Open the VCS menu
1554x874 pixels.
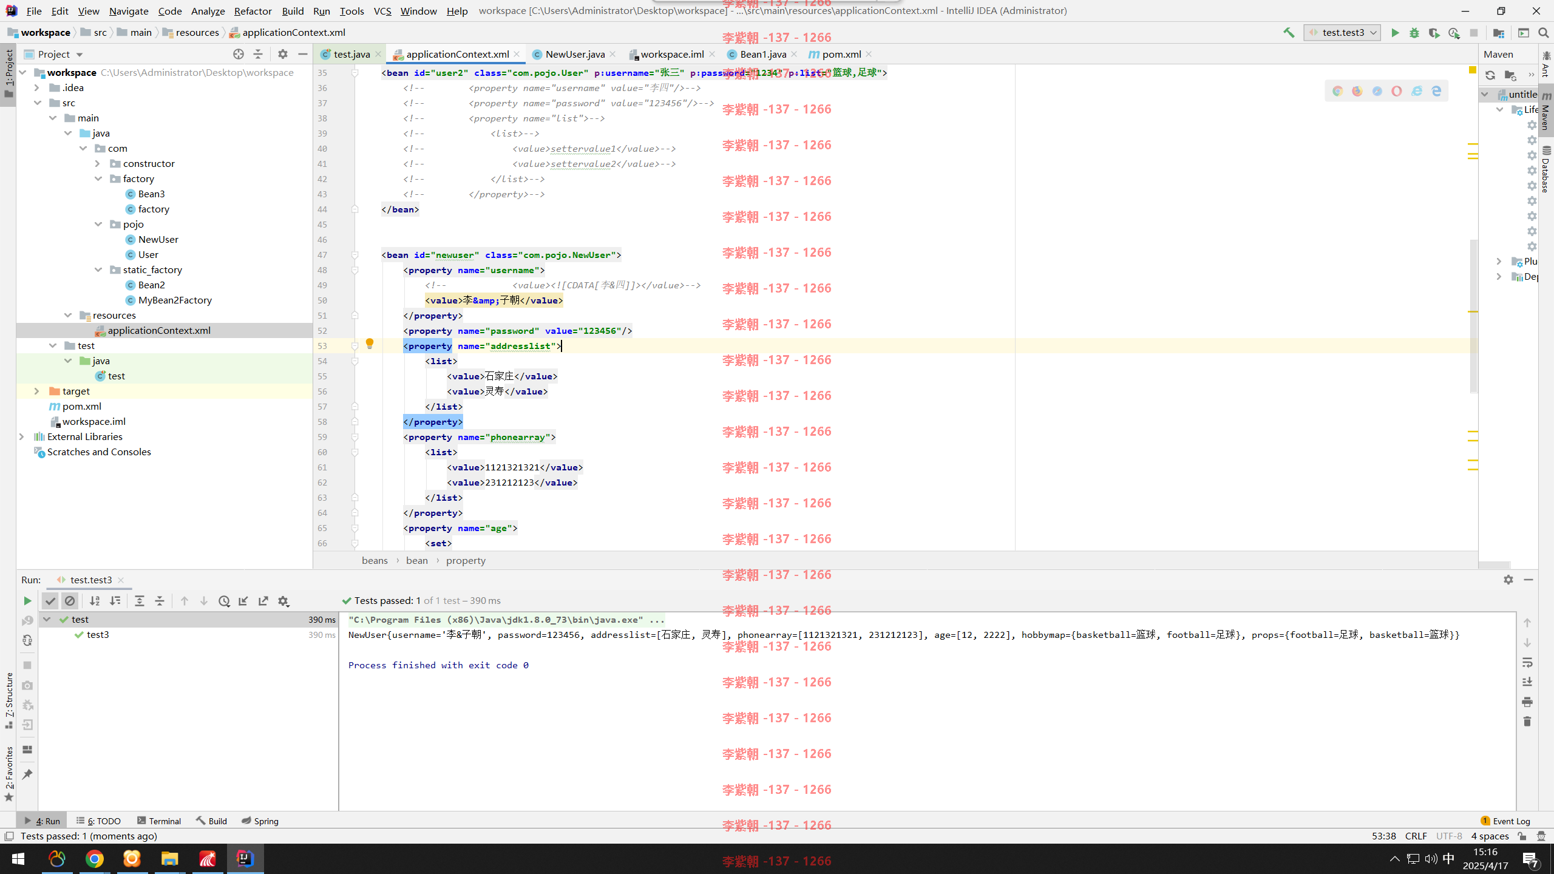pyautogui.click(x=382, y=11)
